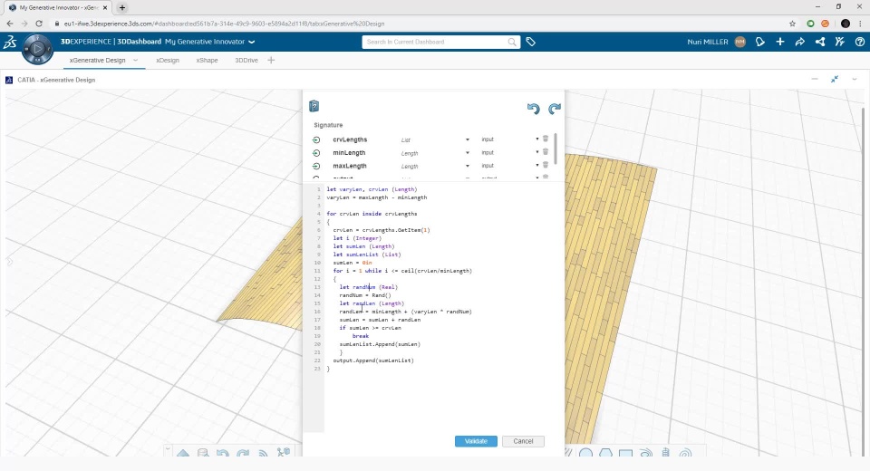This screenshot has height=471, width=870.
Task: Reload the browser page
Action: point(39,24)
